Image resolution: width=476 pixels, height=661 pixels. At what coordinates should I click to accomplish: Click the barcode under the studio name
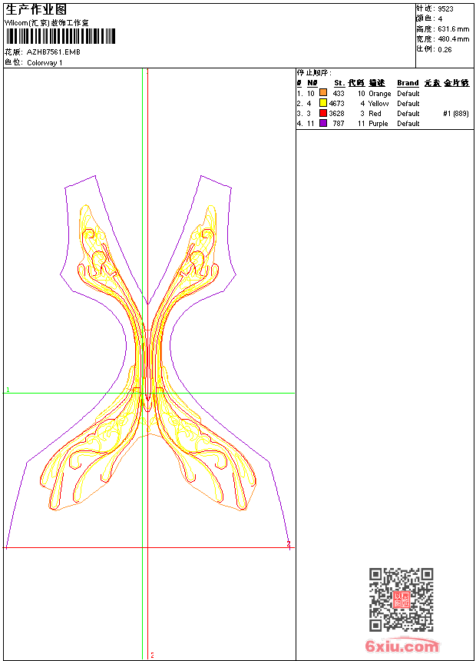[x=60, y=36]
